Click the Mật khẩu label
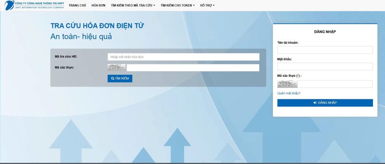The width and height of the screenshot is (385, 164). pos(285,59)
